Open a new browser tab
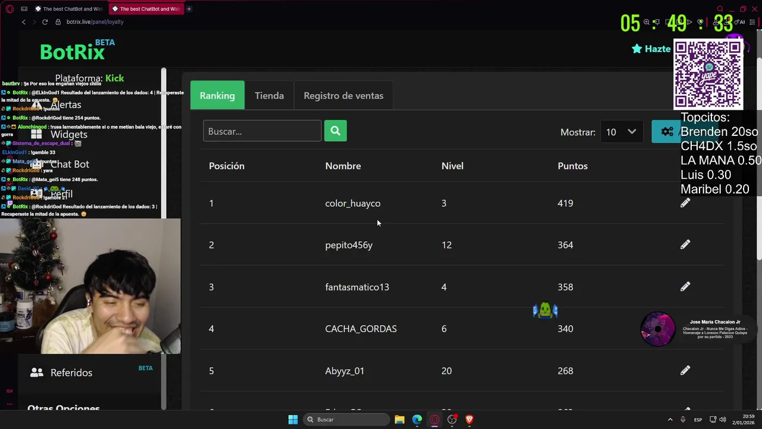Screen dimensions: 762x429 pos(189,9)
